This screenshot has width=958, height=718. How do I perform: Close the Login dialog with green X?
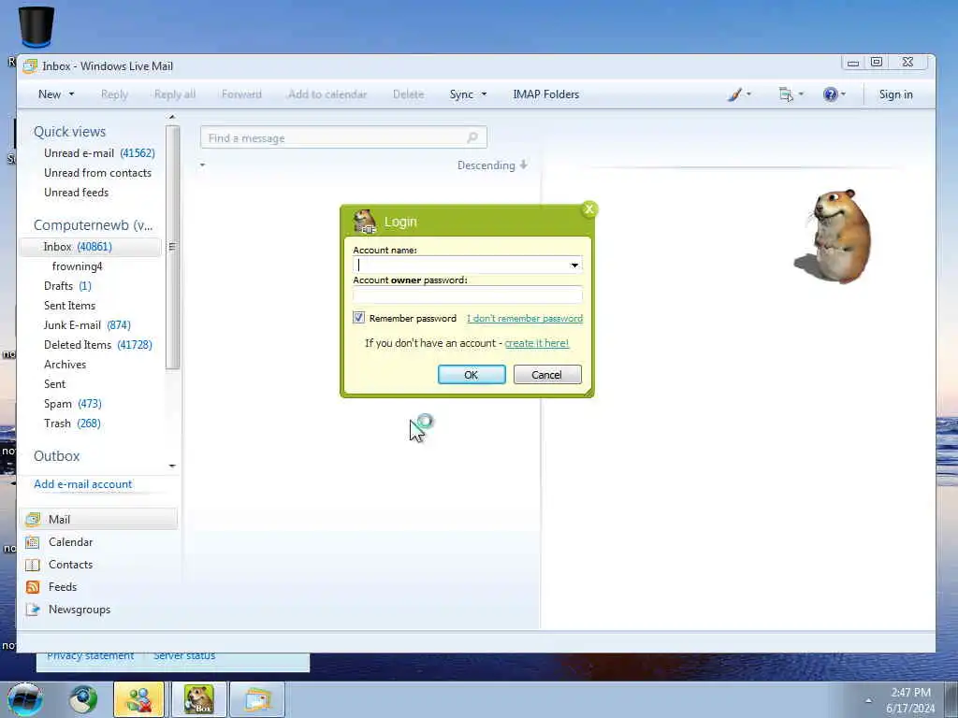(589, 209)
